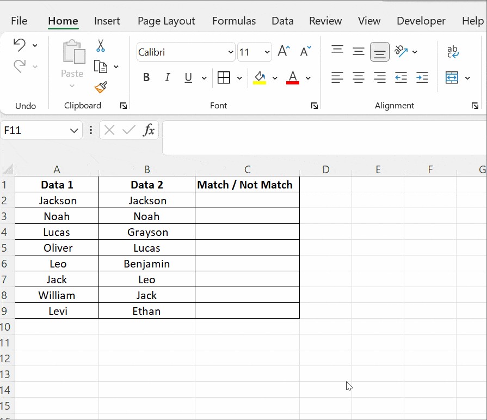487x420 pixels.
Task: Expand the Font Color dropdown arrow
Action: tap(308, 78)
